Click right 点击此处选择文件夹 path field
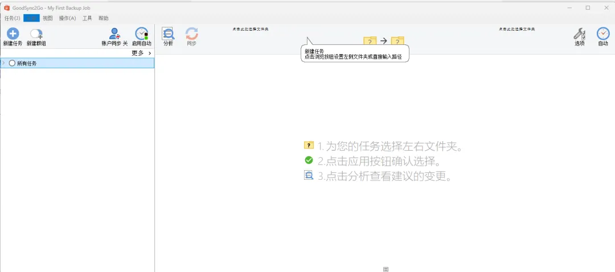615x272 pixels. coord(517,29)
